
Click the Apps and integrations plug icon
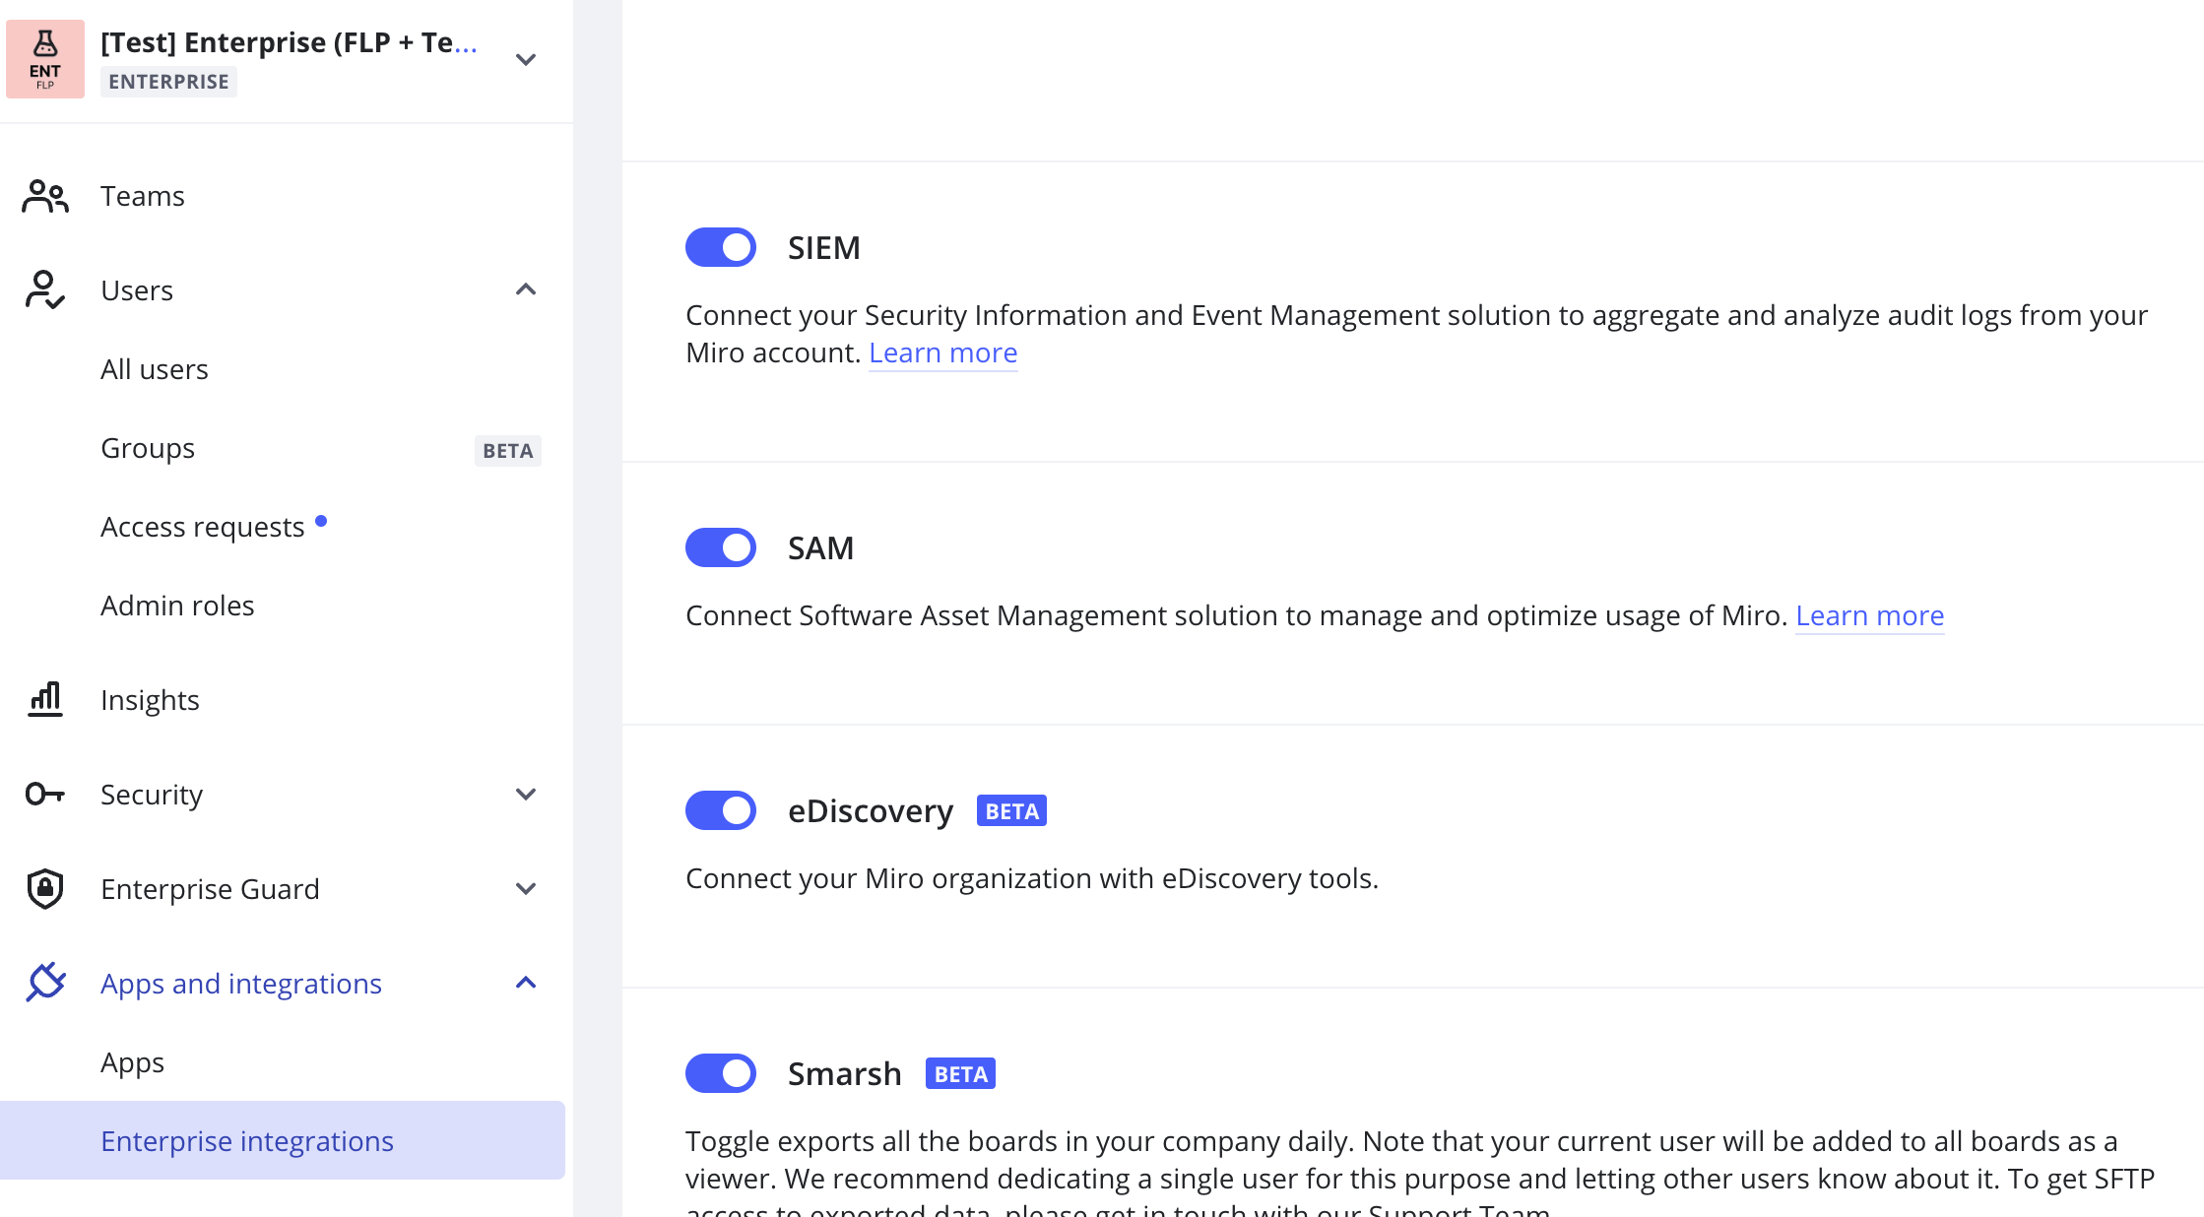pyautogui.click(x=43, y=983)
